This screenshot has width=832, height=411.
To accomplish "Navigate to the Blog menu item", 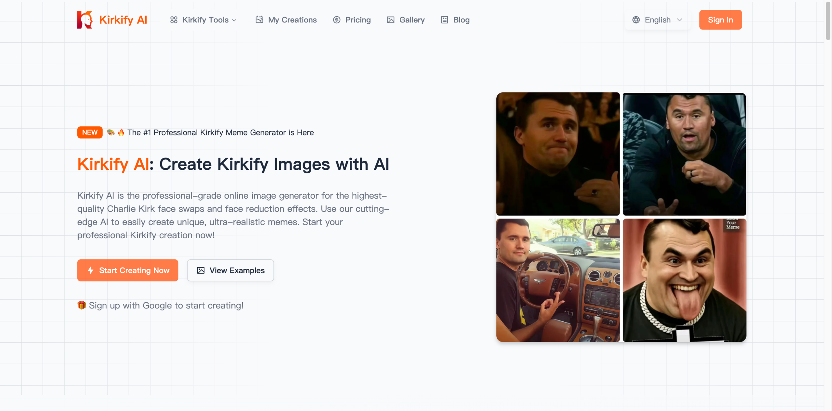I will [x=461, y=20].
